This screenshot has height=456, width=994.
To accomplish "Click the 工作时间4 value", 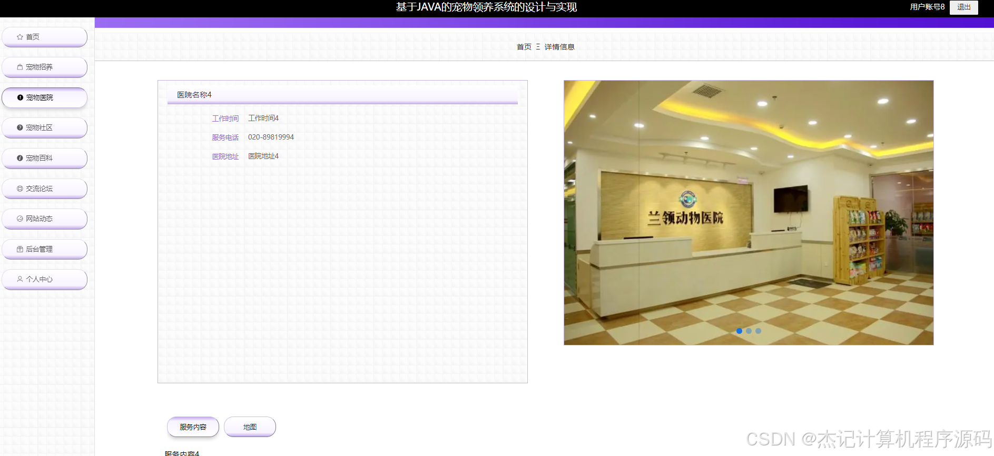I will (x=263, y=118).
